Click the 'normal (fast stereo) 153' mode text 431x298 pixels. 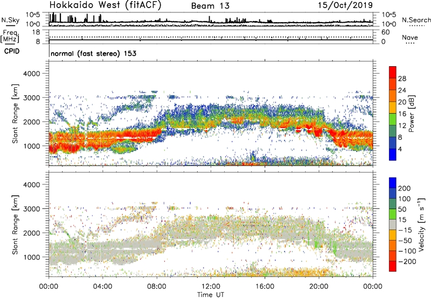(93, 53)
